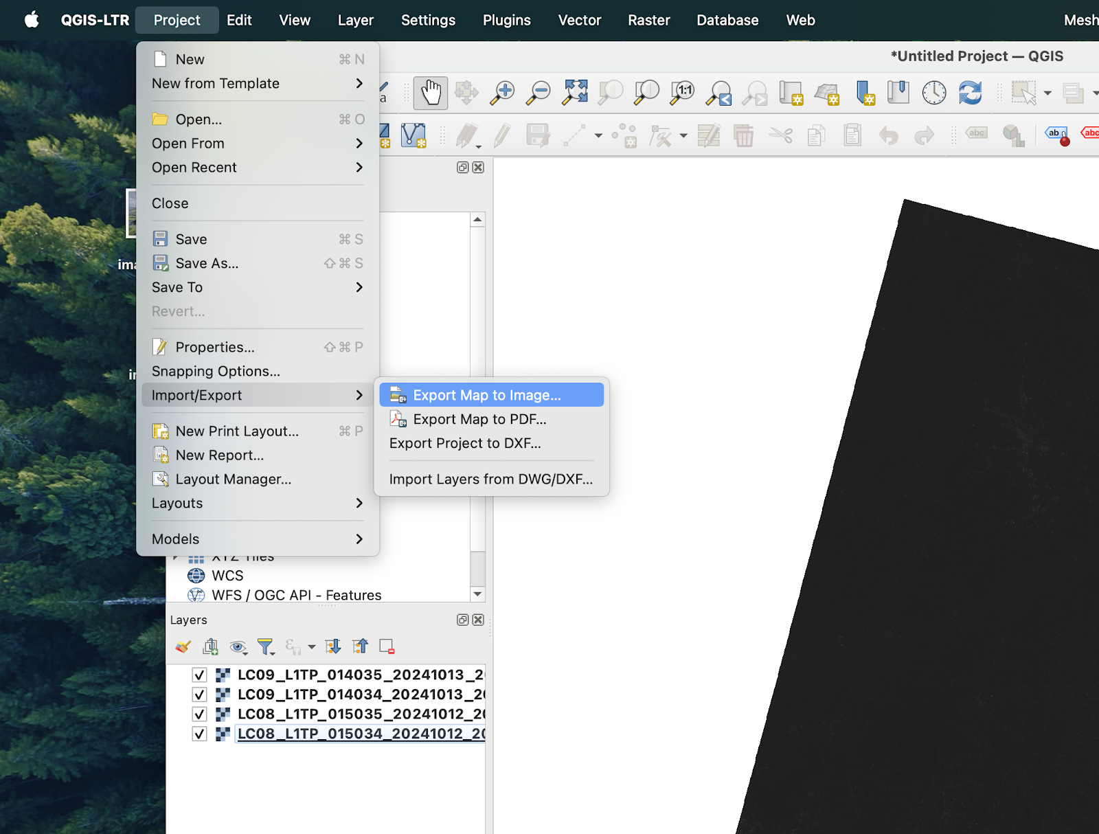Image resolution: width=1099 pixels, height=834 pixels.
Task: Click the Zoom Out magnifier icon
Action: [538, 93]
